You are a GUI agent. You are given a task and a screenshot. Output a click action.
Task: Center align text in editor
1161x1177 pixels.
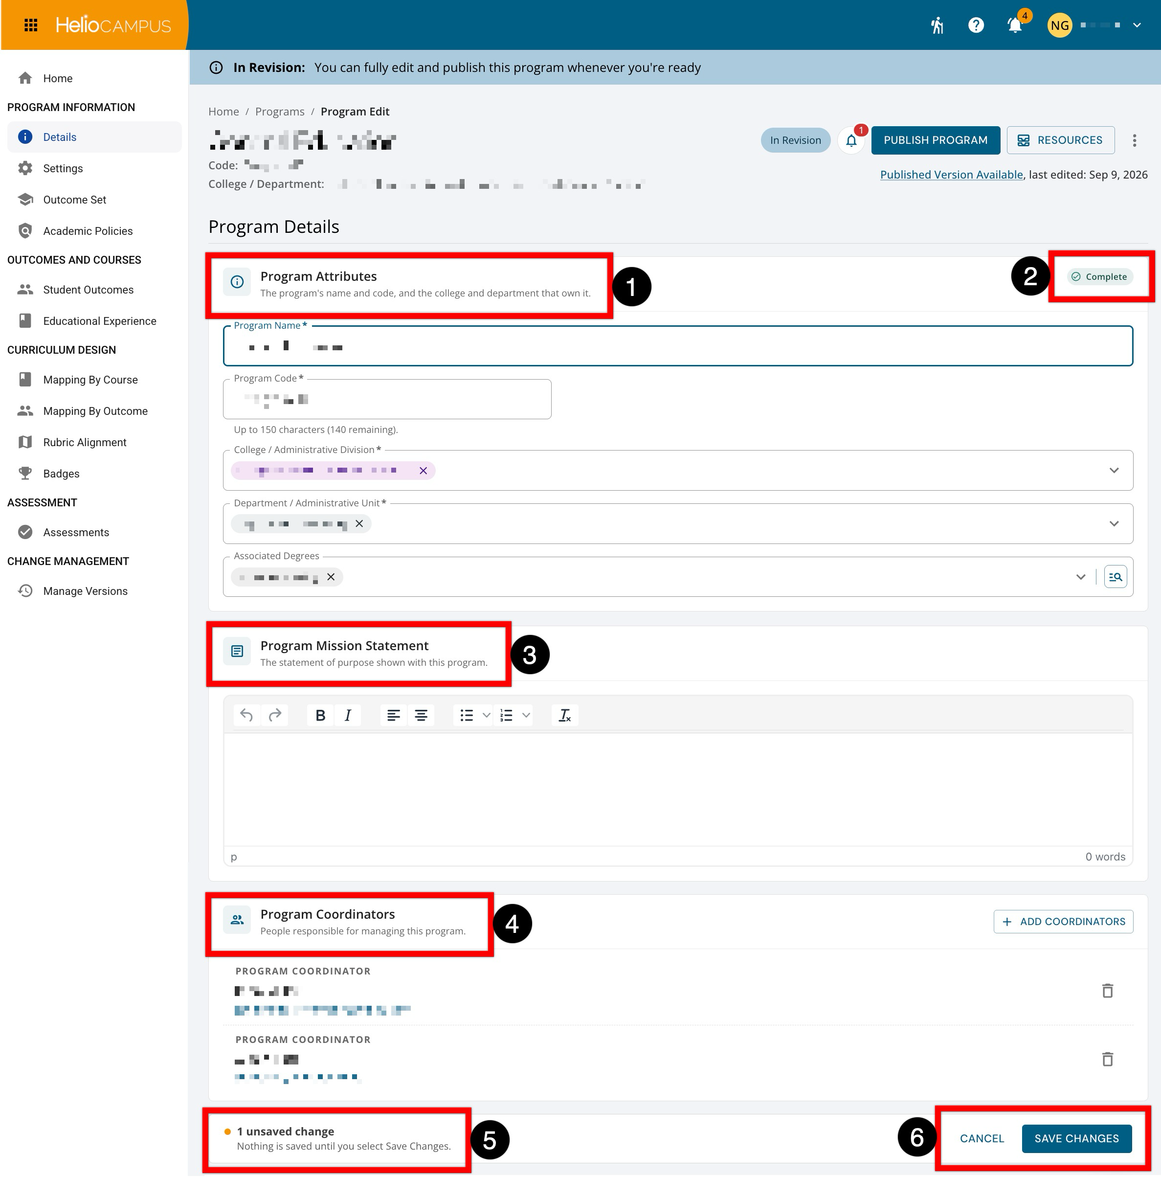point(421,715)
